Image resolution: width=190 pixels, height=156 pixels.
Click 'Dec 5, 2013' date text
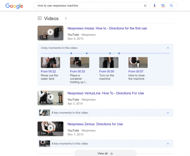click(75, 39)
